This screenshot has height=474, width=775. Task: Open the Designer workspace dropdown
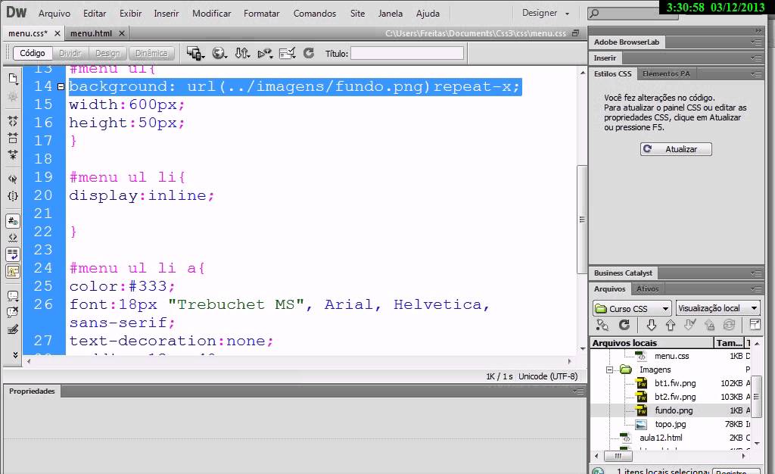[x=546, y=13]
